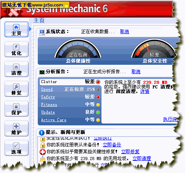Open the 主页 home sidebar button
The height and width of the screenshot is (173, 185).
click(x=16, y=29)
